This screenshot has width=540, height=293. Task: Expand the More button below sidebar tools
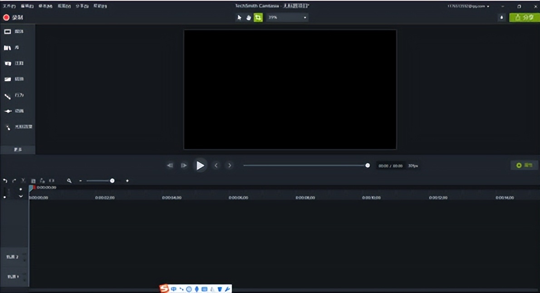click(x=18, y=149)
